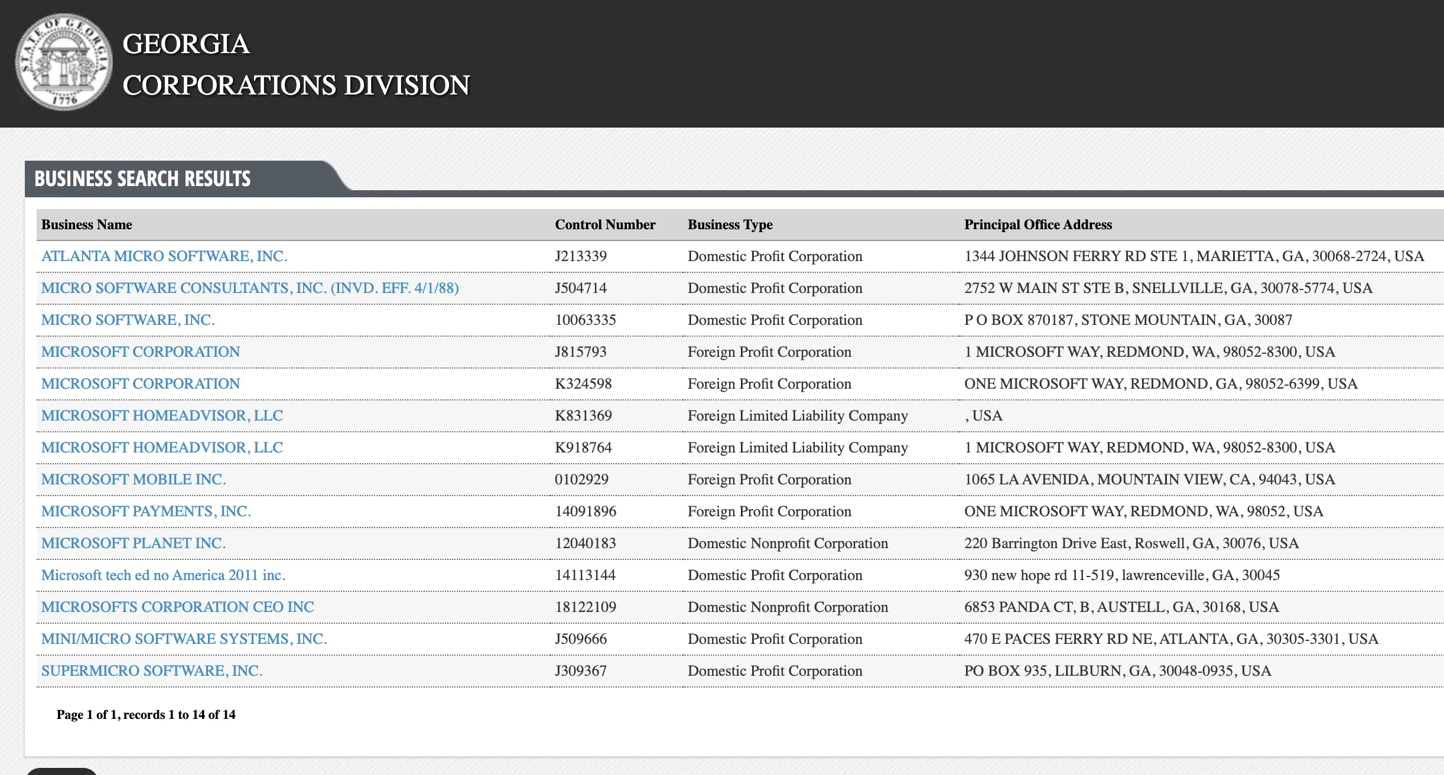Click the State of Georgia seal logo

point(64,62)
